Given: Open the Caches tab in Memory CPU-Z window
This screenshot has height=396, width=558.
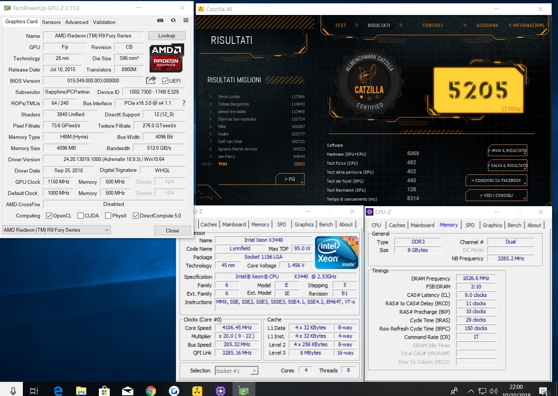Looking at the screenshot, I should pyautogui.click(x=397, y=225).
